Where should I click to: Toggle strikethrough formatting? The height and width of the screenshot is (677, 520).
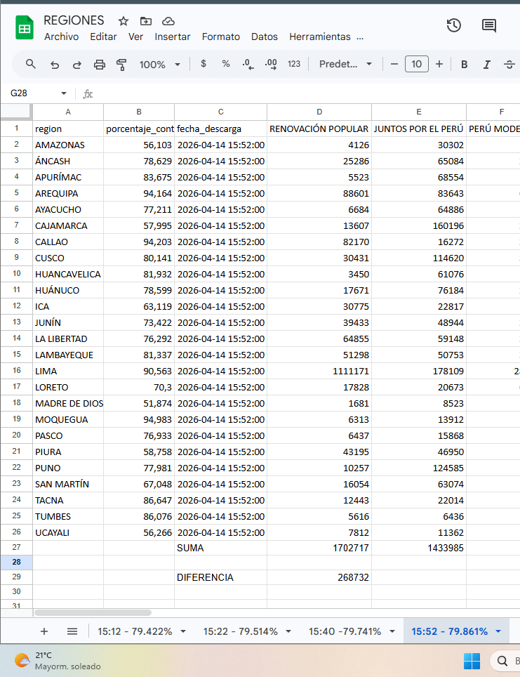(509, 65)
